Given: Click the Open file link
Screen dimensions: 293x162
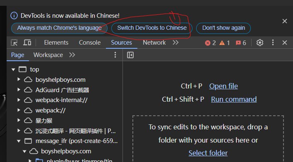Looking at the screenshot, I should pos(223,86).
